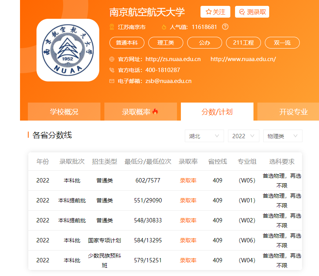Click the 各省分数线 section heading

click(52, 135)
